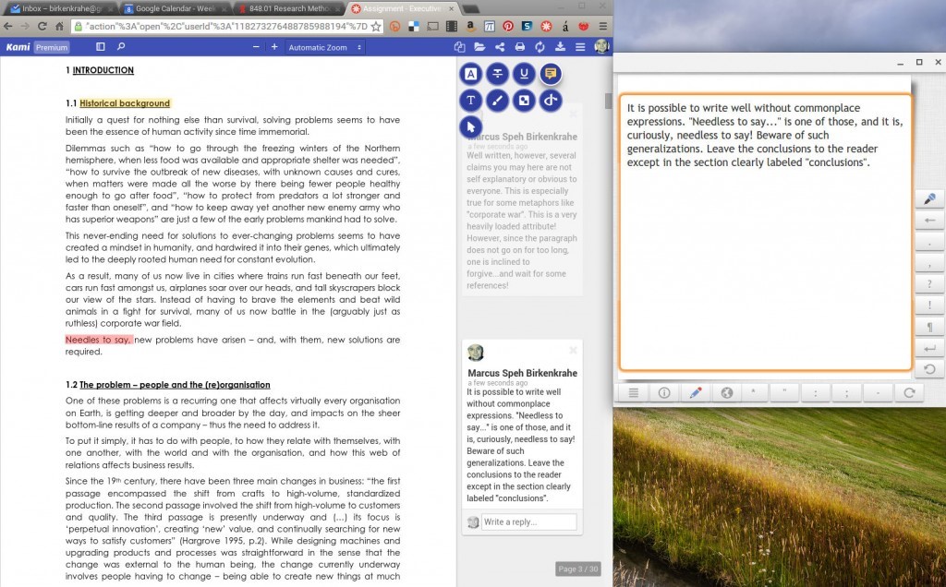The width and height of the screenshot is (946, 587).
Task: Select the strikethrough annotation tool
Action: click(x=498, y=73)
